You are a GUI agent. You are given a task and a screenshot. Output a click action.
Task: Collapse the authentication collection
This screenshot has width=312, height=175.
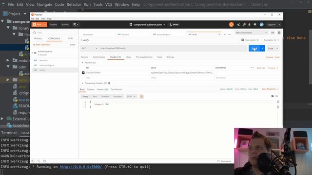tap(32, 53)
